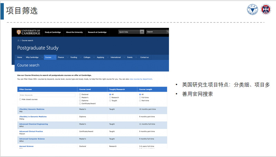Open Advanced Chemical Engineering course
This screenshot has height=157, width=276.
click(34, 124)
